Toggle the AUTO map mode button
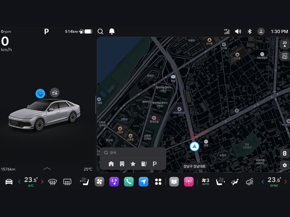 285,56
